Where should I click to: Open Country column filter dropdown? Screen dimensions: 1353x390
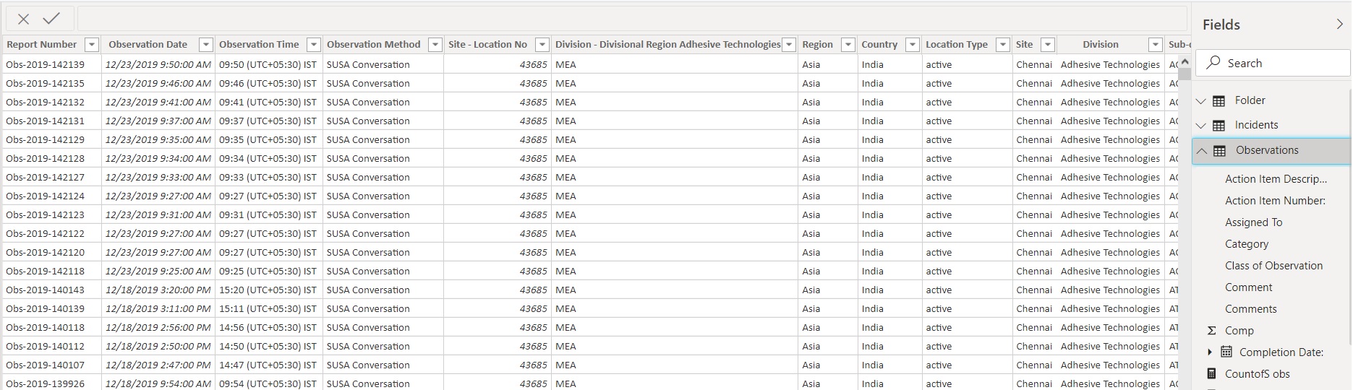(x=913, y=45)
